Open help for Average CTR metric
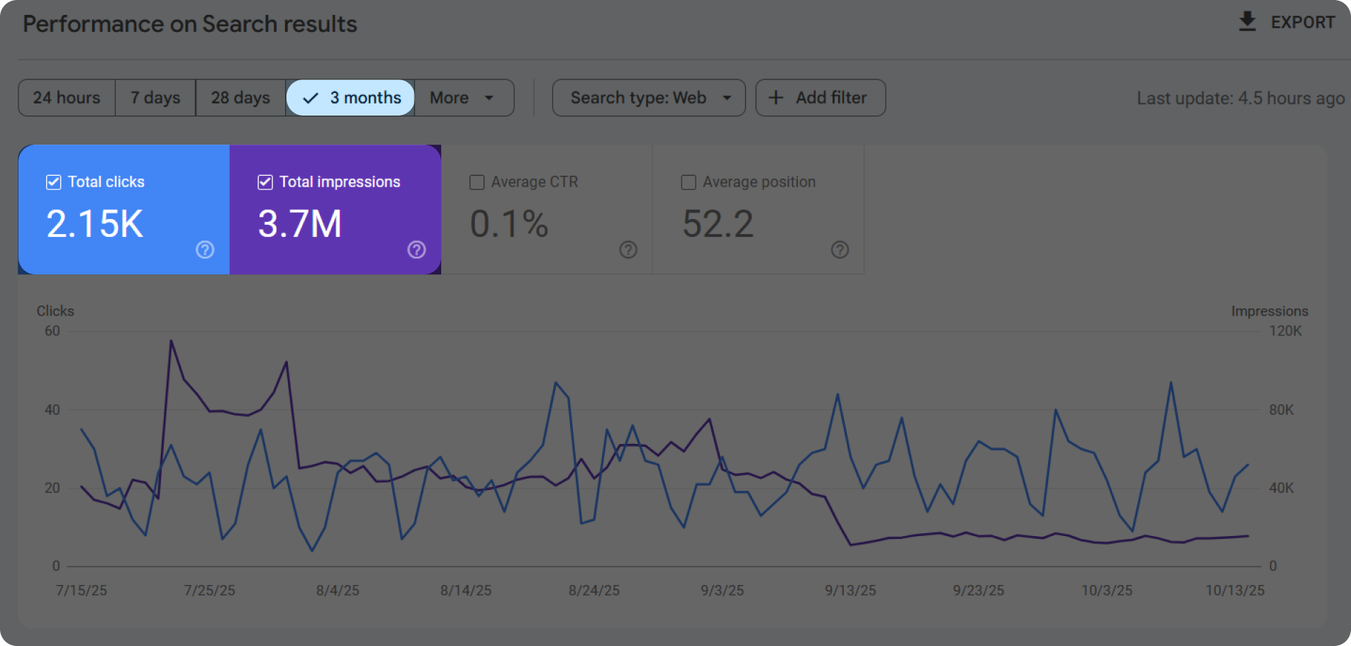1351x646 pixels. (628, 250)
